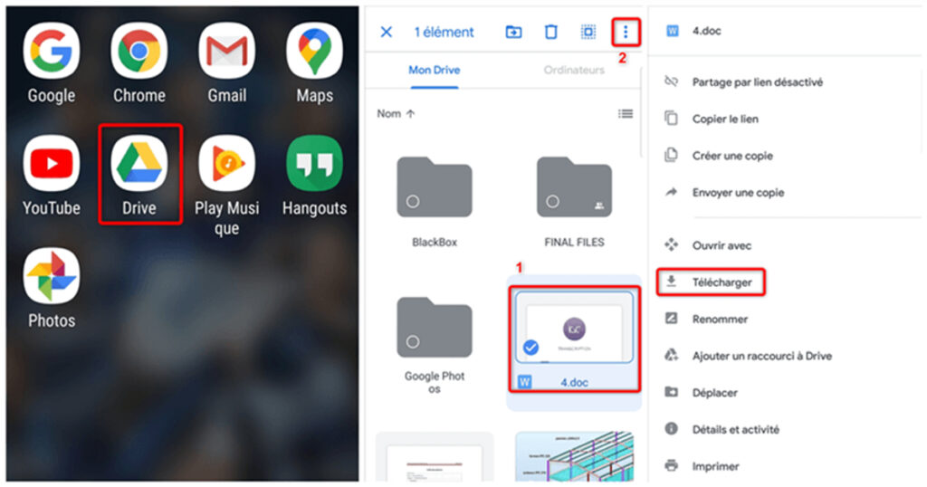Open the document thumbnail below Google Photos
The image size is (927, 487).
click(x=435, y=456)
